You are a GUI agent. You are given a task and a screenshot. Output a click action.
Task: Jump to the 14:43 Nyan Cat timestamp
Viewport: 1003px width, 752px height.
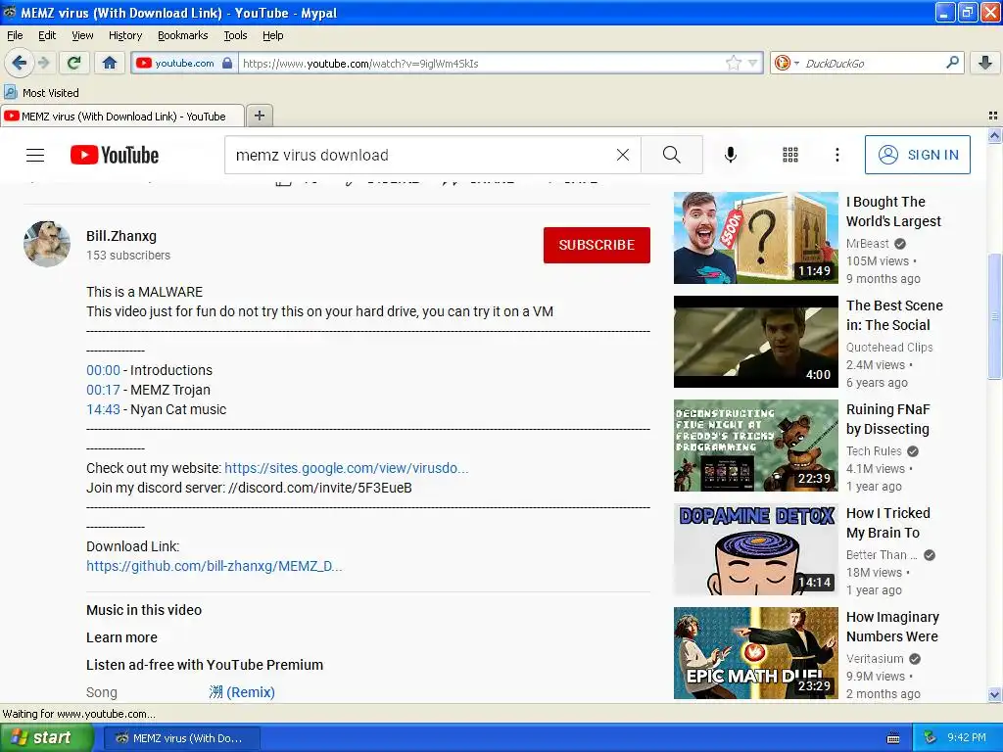click(x=103, y=409)
